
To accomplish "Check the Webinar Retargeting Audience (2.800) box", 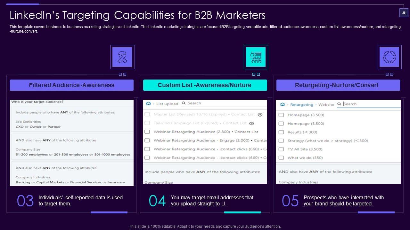I will (x=147, y=132).
